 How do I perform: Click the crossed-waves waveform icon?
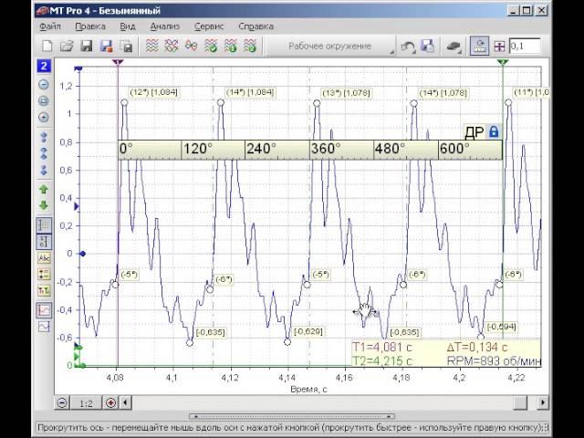point(172,47)
